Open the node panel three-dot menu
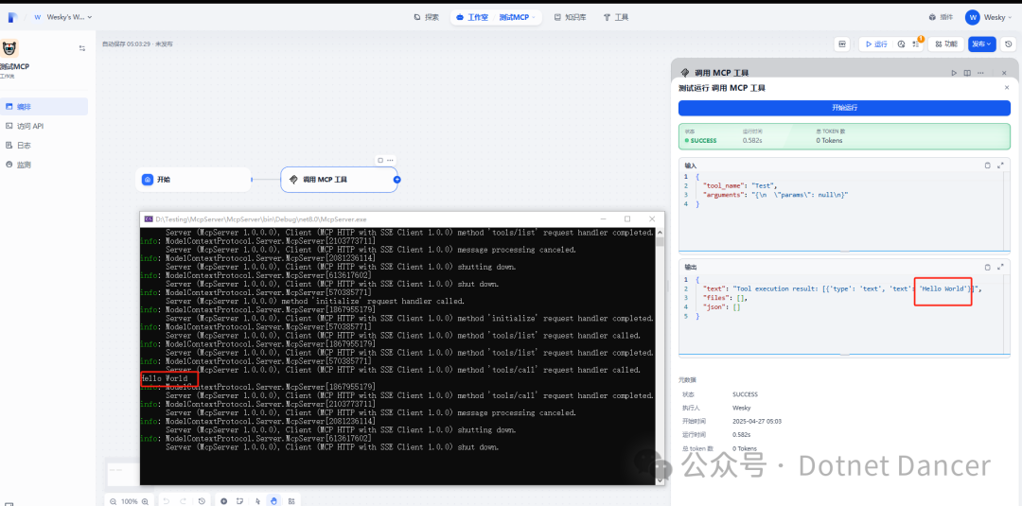Image resolution: width=1022 pixels, height=506 pixels. 981,73
